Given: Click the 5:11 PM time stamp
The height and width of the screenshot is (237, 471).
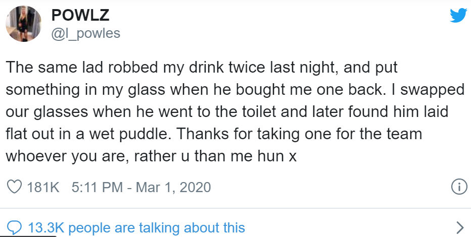Looking at the screenshot, I should [99, 188].
